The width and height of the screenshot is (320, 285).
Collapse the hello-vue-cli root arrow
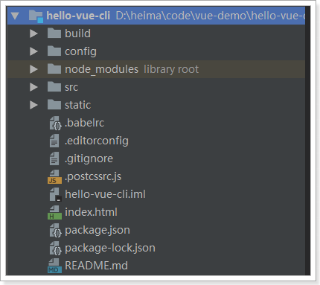pyautogui.click(x=15, y=16)
